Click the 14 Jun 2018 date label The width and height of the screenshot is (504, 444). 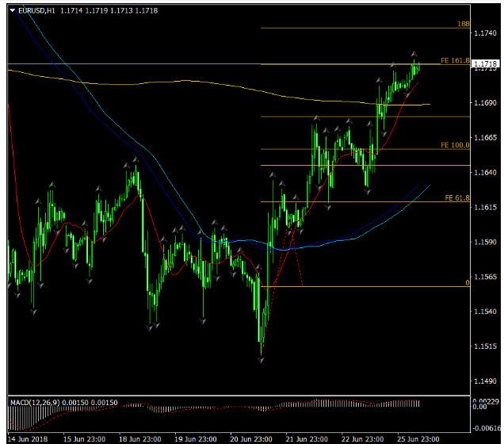point(26,438)
